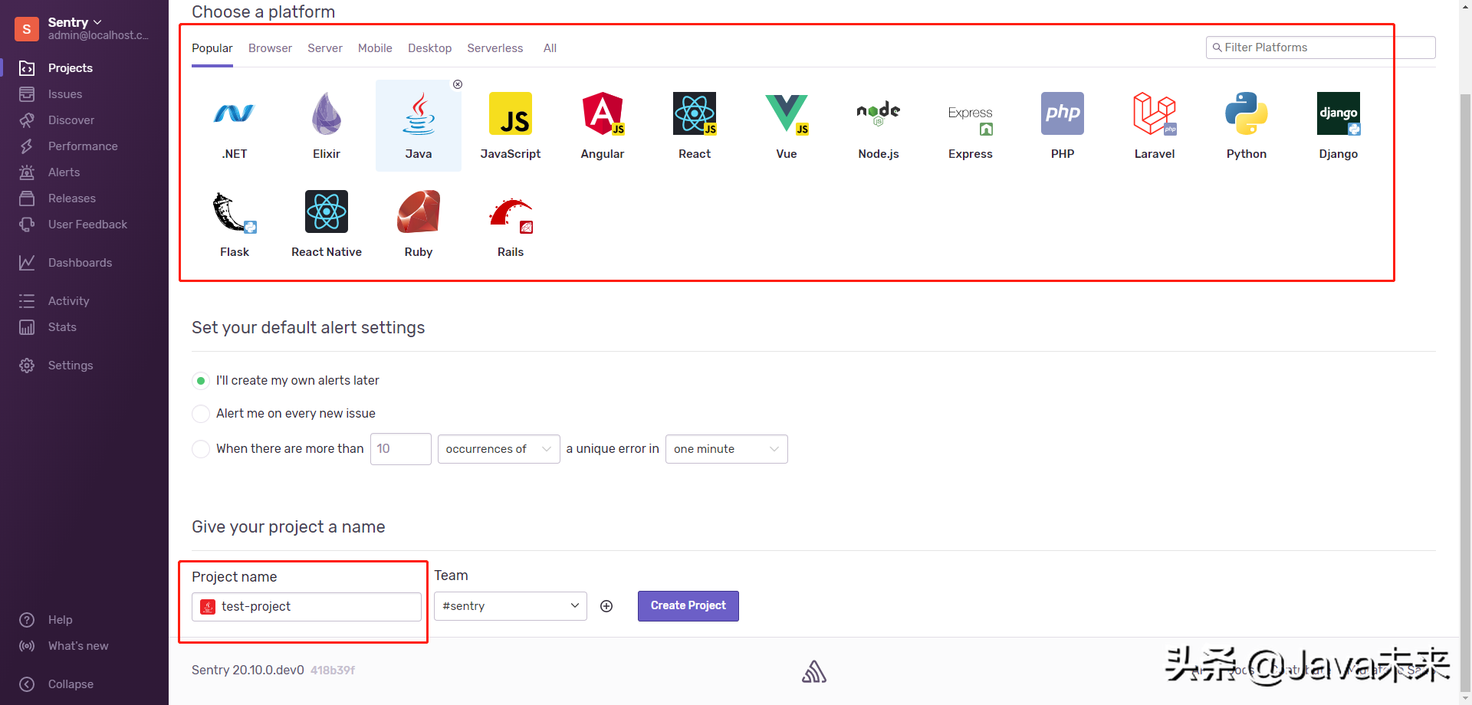The height and width of the screenshot is (705, 1472).
Task: Focus the Filter Platforms search box
Action: click(1320, 48)
